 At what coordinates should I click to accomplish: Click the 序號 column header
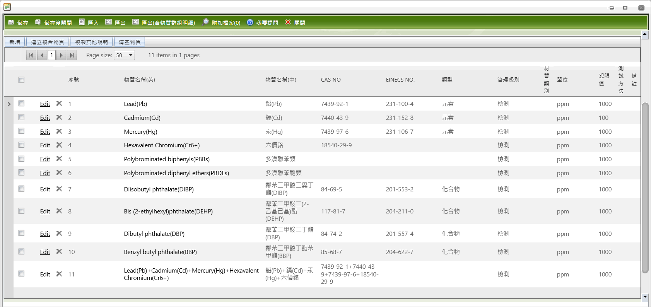point(73,80)
